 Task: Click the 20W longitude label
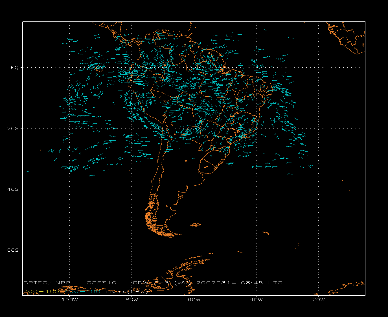tap(319, 300)
